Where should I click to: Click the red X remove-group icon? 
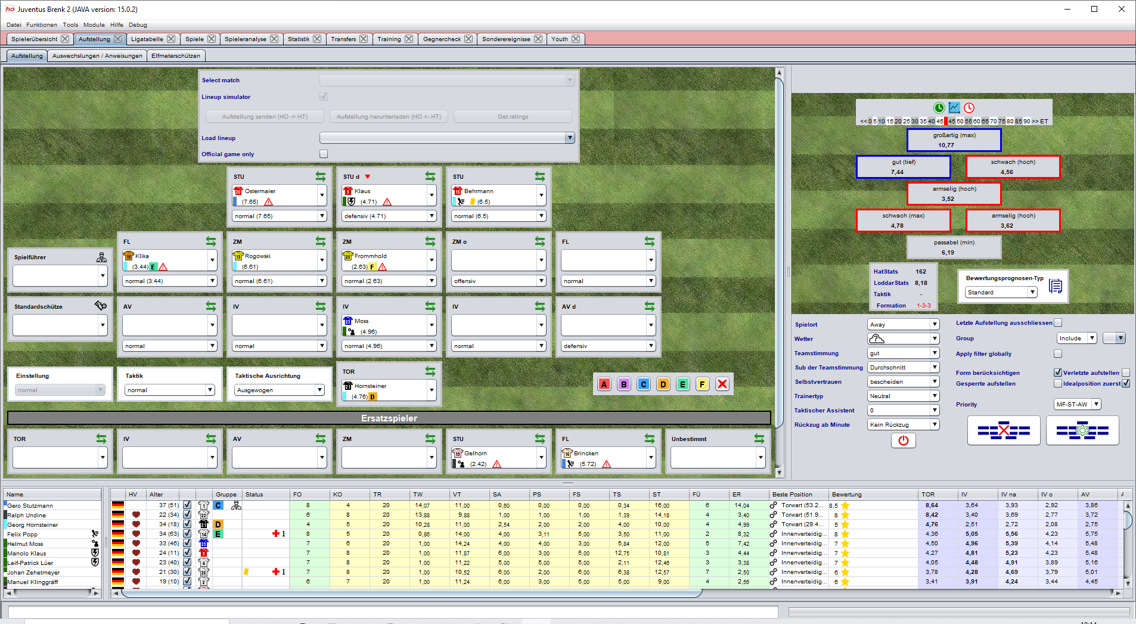click(x=722, y=384)
